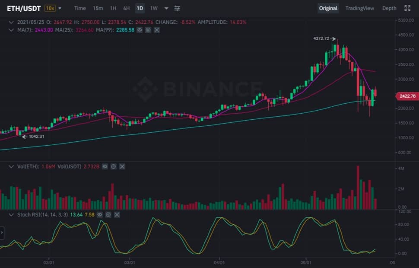Viewport: 419px width, 268px height.
Task: Click the ETH/USDT pair title
Action: 24,9
